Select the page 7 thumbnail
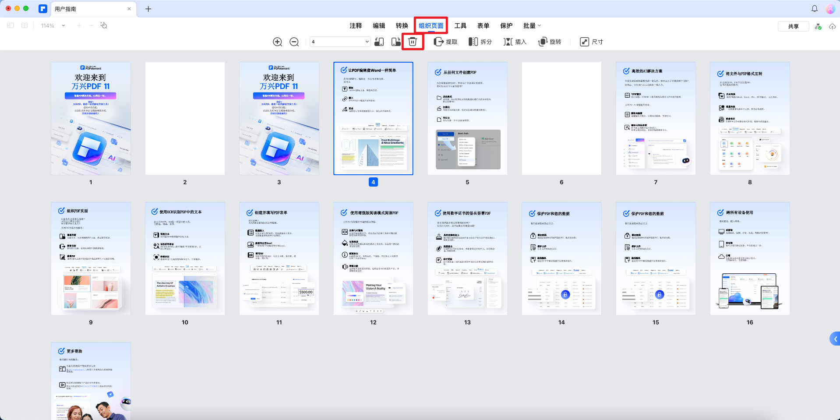840x420 pixels. pyautogui.click(x=655, y=118)
